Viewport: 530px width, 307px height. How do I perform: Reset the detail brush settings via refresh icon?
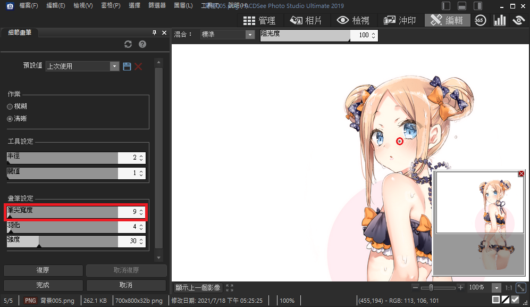[x=128, y=44]
